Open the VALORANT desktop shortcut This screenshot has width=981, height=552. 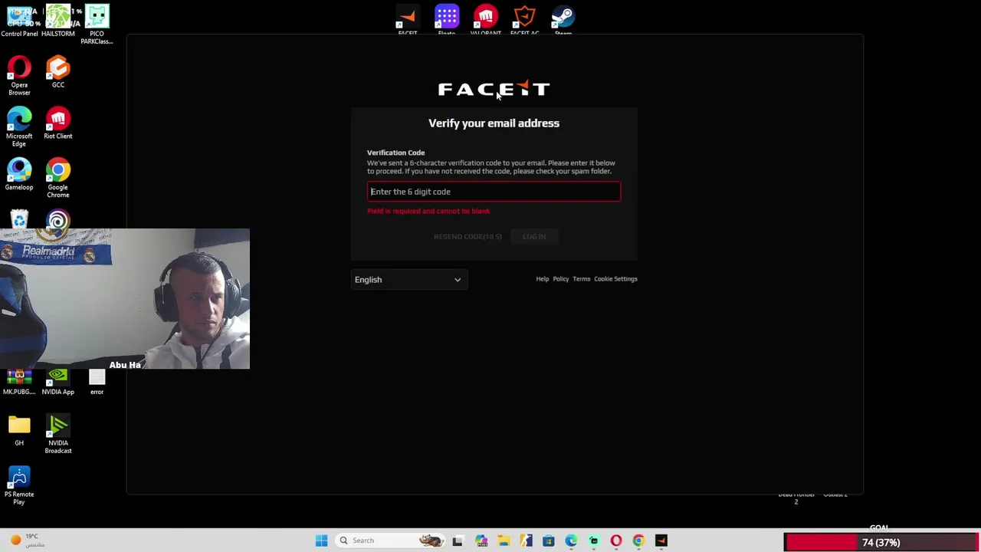click(x=485, y=20)
